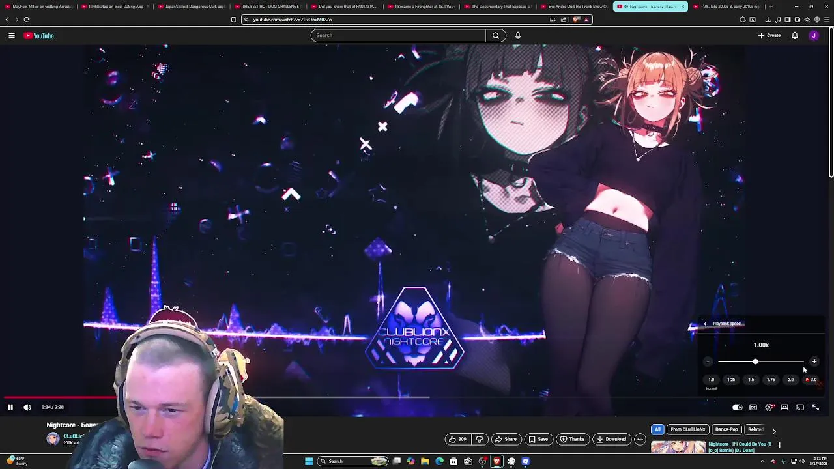The height and width of the screenshot is (469, 834).
Task: Search with your voice microphone icon
Action: click(x=518, y=35)
